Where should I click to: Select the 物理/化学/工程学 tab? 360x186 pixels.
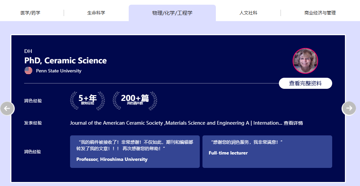(x=172, y=13)
